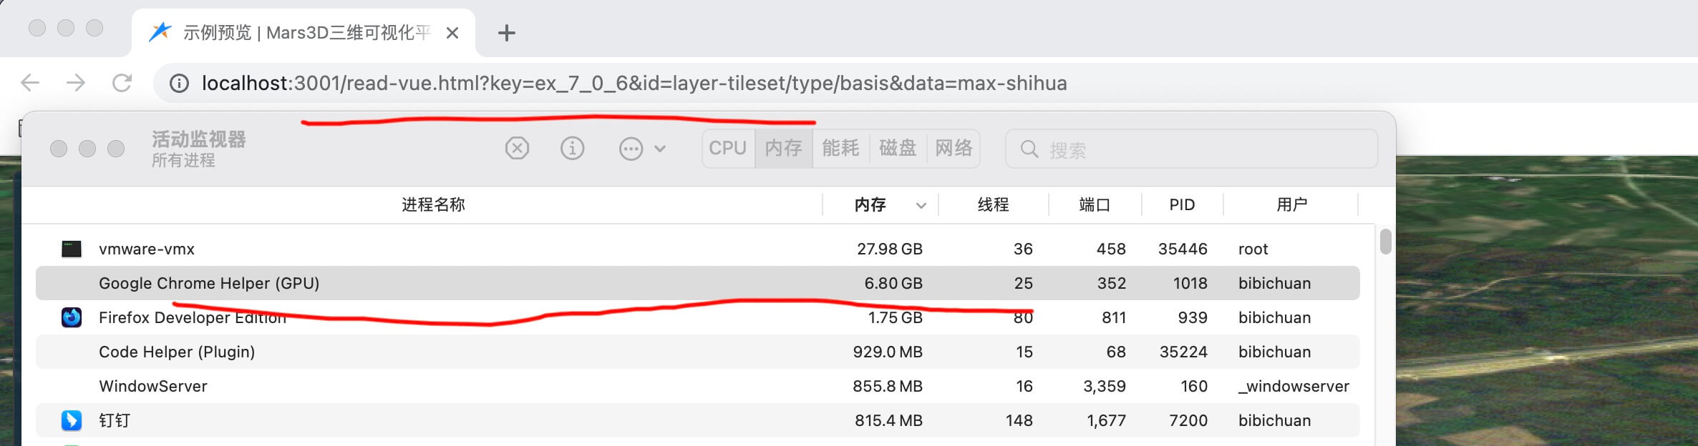Close the Mars3D browser tab

452,33
